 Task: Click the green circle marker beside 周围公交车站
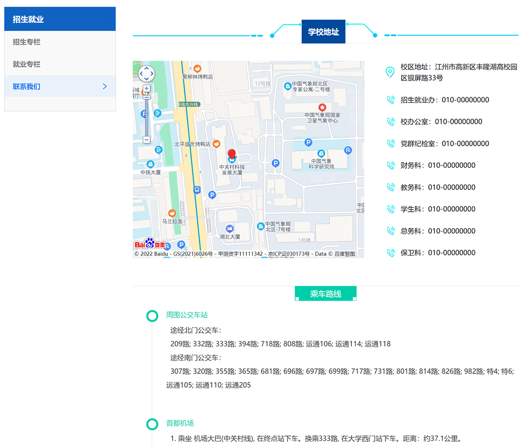click(x=152, y=316)
